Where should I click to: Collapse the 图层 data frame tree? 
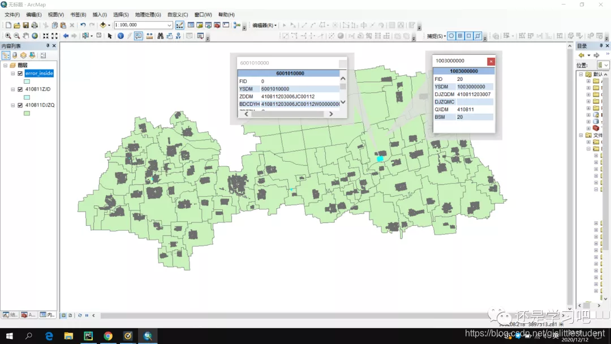(6, 66)
